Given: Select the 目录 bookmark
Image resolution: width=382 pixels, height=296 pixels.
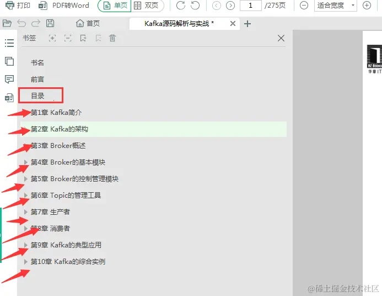Looking at the screenshot, I should pyautogui.click(x=37, y=96).
